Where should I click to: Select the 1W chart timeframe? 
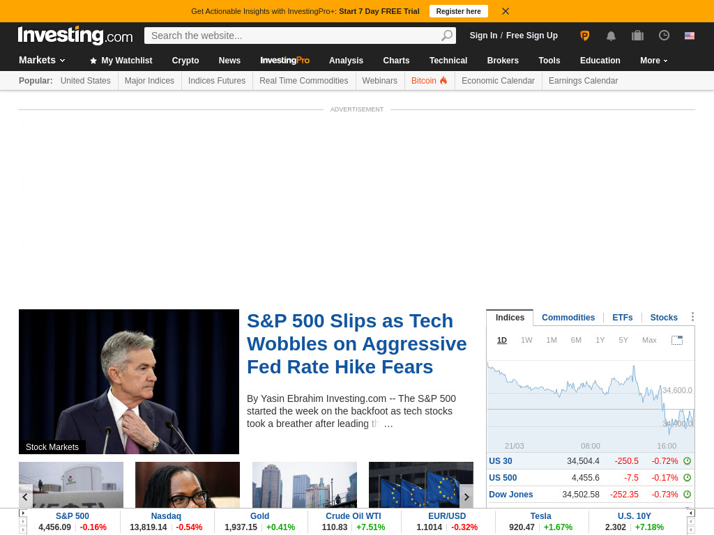(x=526, y=340)
